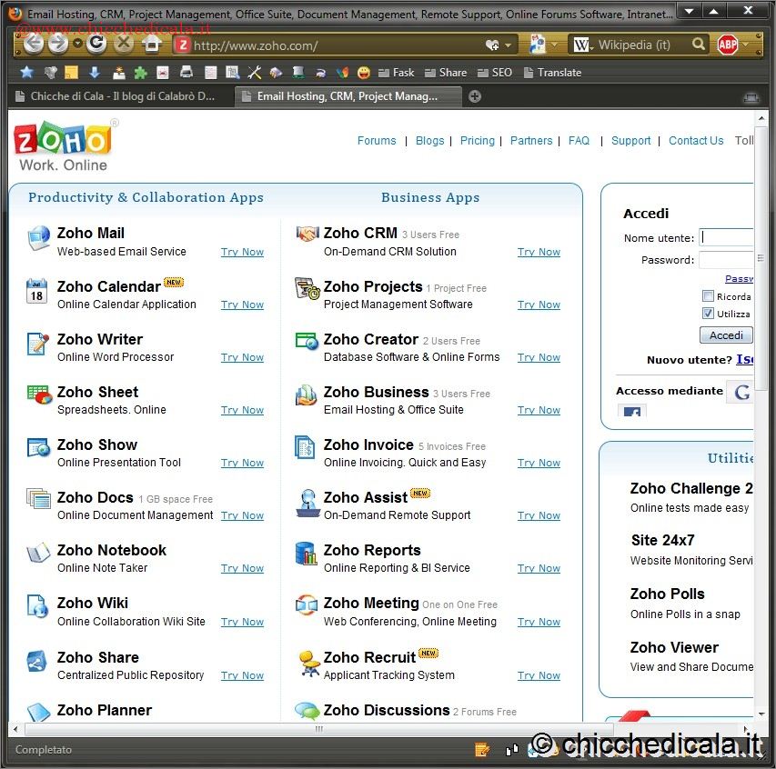Image resolution: width=776 pixels, height=769 pixels.
Task: Click Try Now for Zoho Writer
Action: tap(242, 358)
